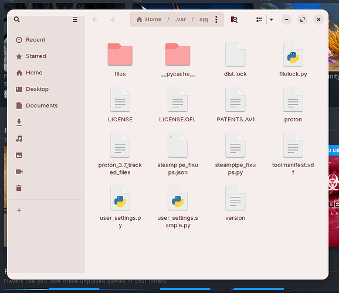Expand the view options dropdown arrow
The width and height of the screenshot is (339, 293).
[x=272, y=20]
